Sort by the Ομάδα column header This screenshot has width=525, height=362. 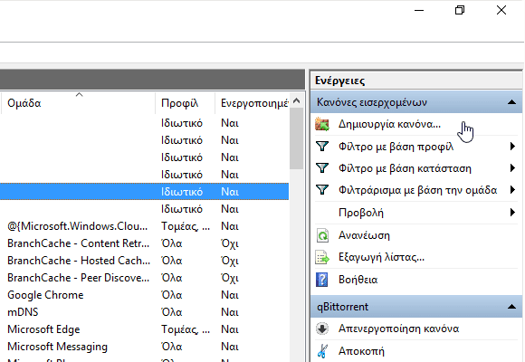pos(79,103)
